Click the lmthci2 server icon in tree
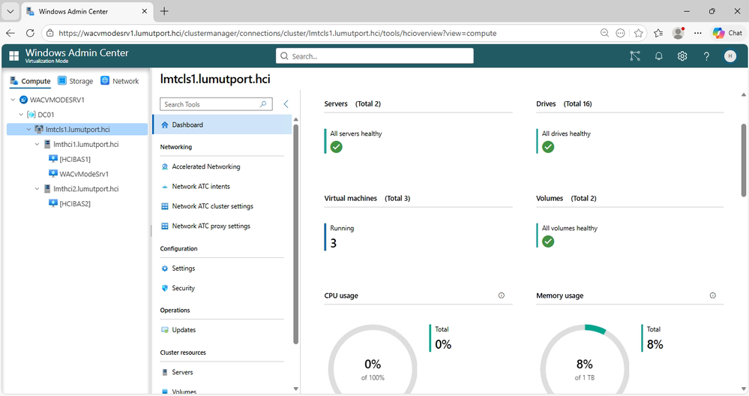The width and height of the screenshot is (749, 396). coord(47,189)
